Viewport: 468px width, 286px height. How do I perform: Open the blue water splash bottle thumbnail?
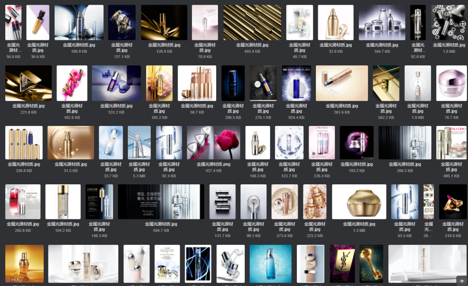click(x=270, y=264)
